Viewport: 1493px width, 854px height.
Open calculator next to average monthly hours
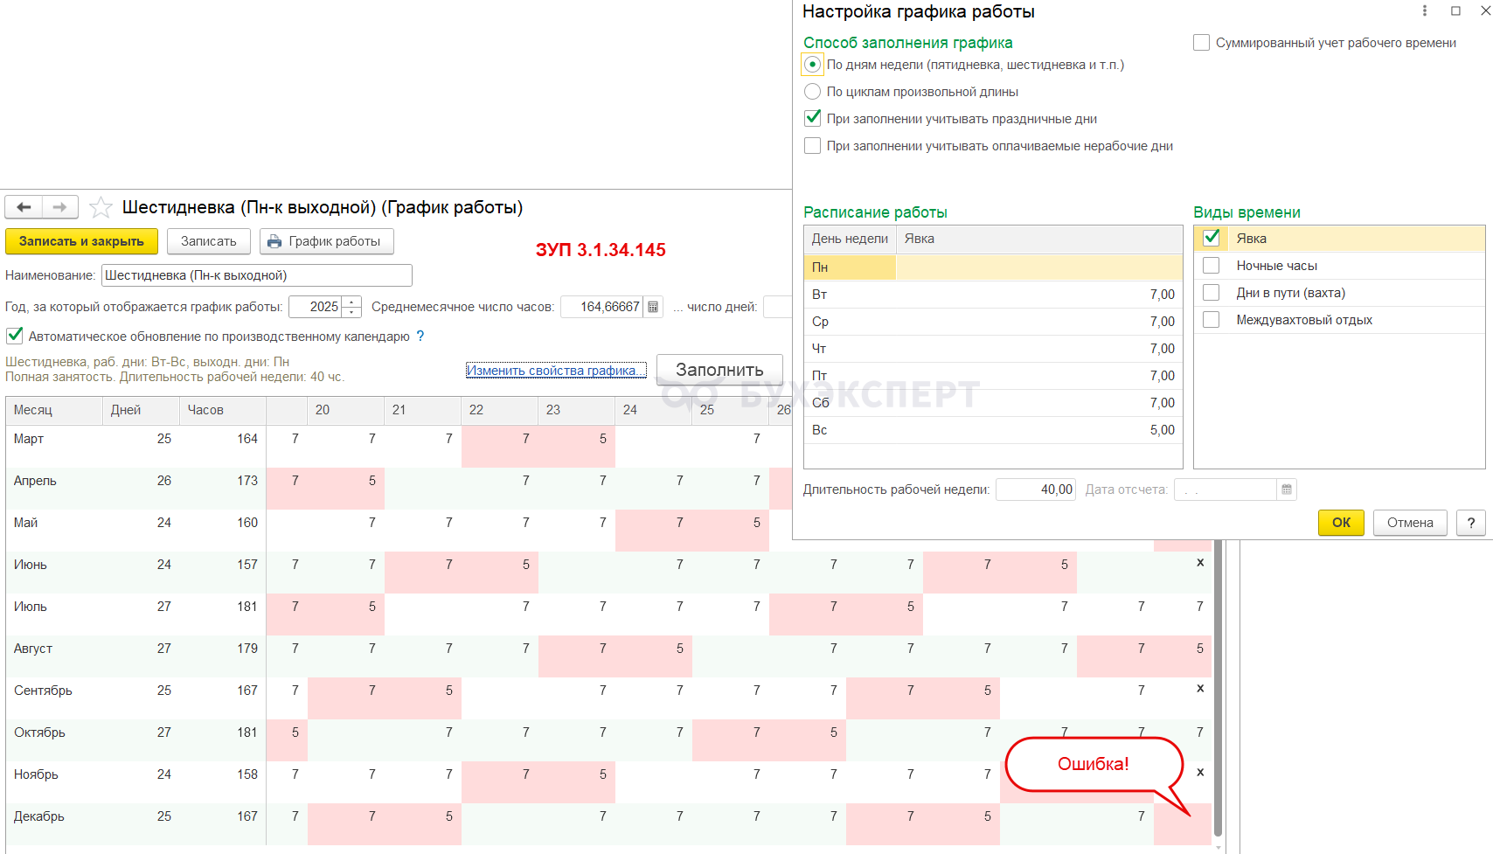click(653, 307)
